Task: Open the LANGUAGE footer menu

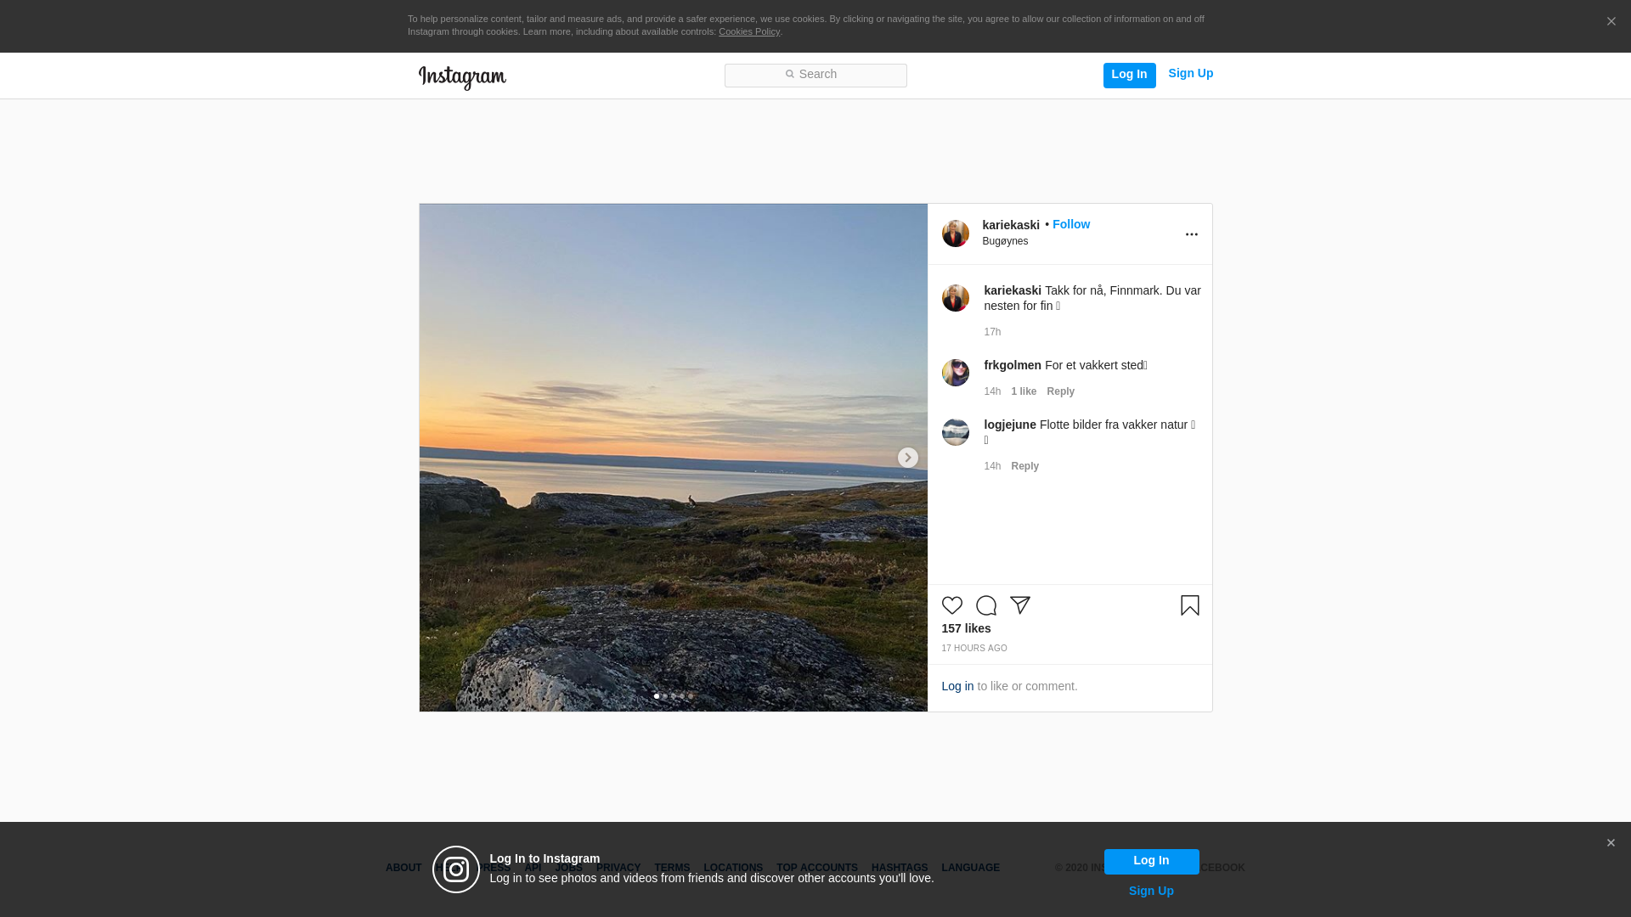Action: point(970,868)
